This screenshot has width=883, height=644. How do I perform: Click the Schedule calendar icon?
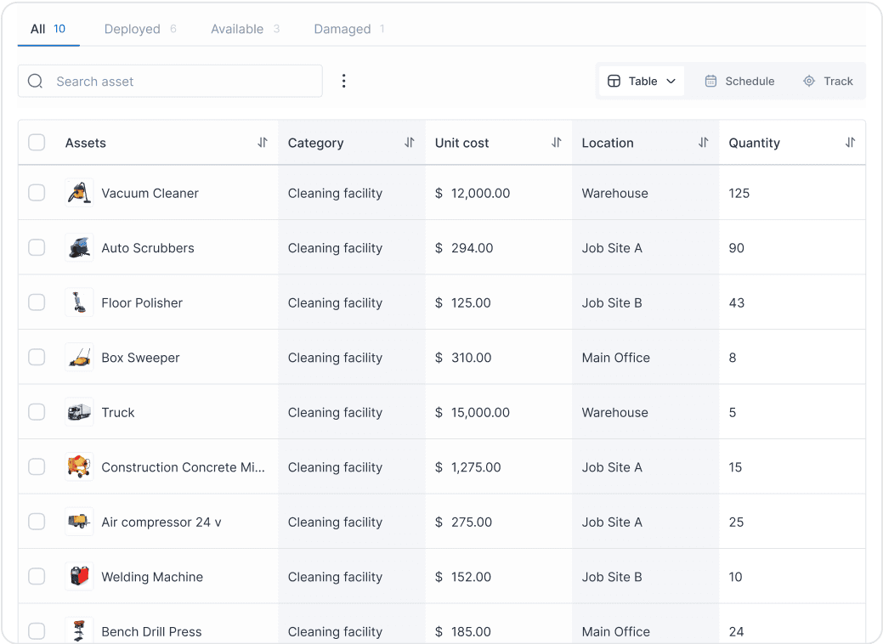pyautogui.click(x=710, y=81)
